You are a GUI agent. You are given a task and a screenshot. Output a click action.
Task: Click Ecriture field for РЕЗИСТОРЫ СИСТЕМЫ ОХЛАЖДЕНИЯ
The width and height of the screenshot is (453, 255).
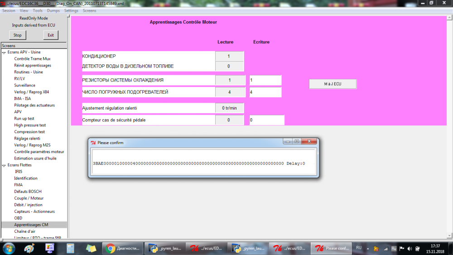point(265,80)
